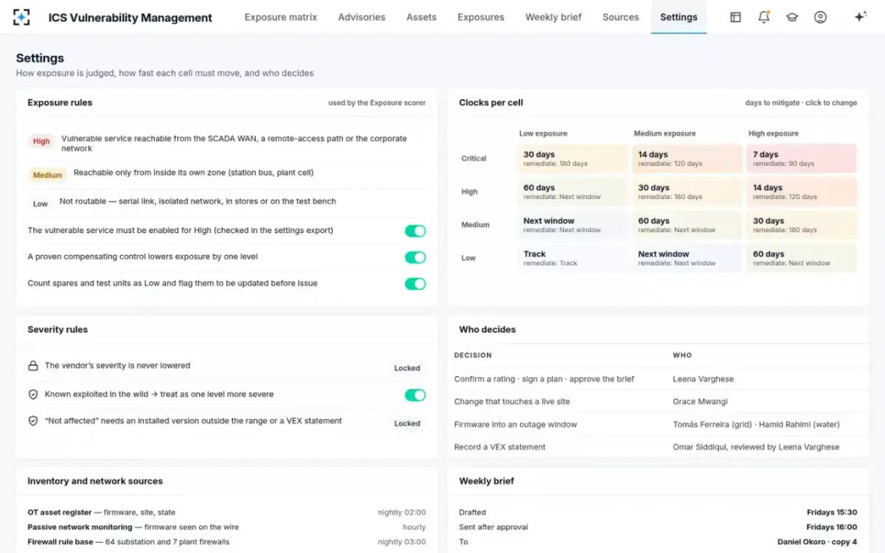Click the lock icon beside vendor severity rule

32,366
